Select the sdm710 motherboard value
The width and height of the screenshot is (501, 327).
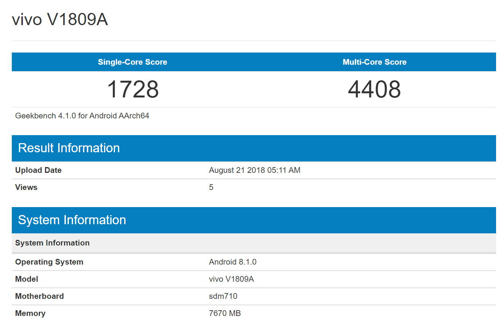click(x=223, y=296)
